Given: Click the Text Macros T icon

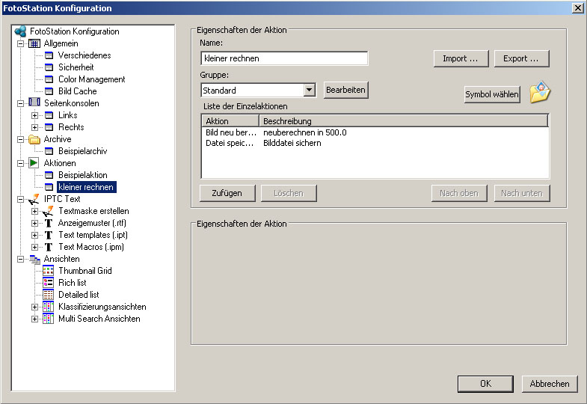Looking at the screenshot, I should click(49, 247).
